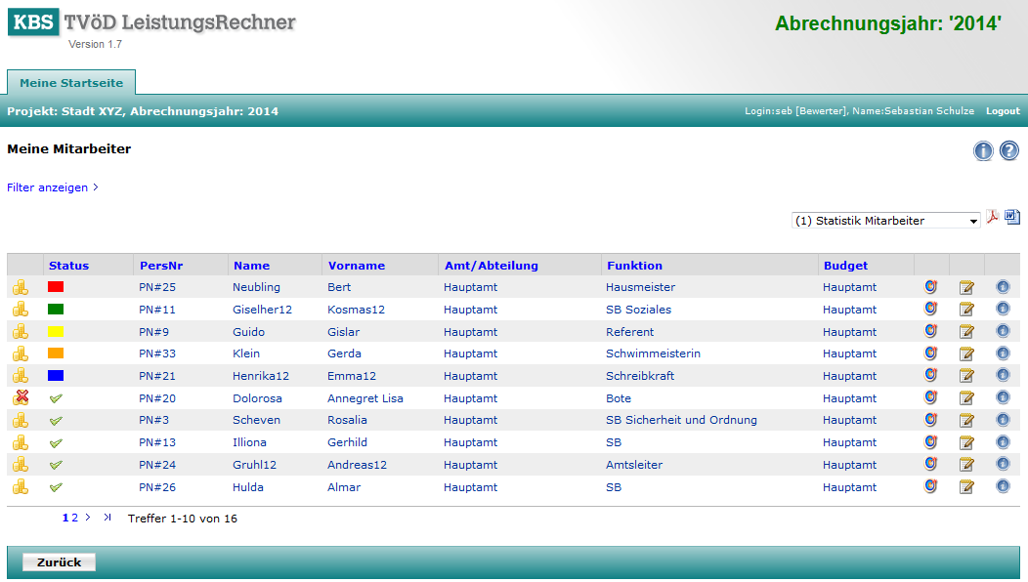Jump to last page arrow
This screenshot has height=582, width=1028.
pyautogui.click(x=107, y=518)
